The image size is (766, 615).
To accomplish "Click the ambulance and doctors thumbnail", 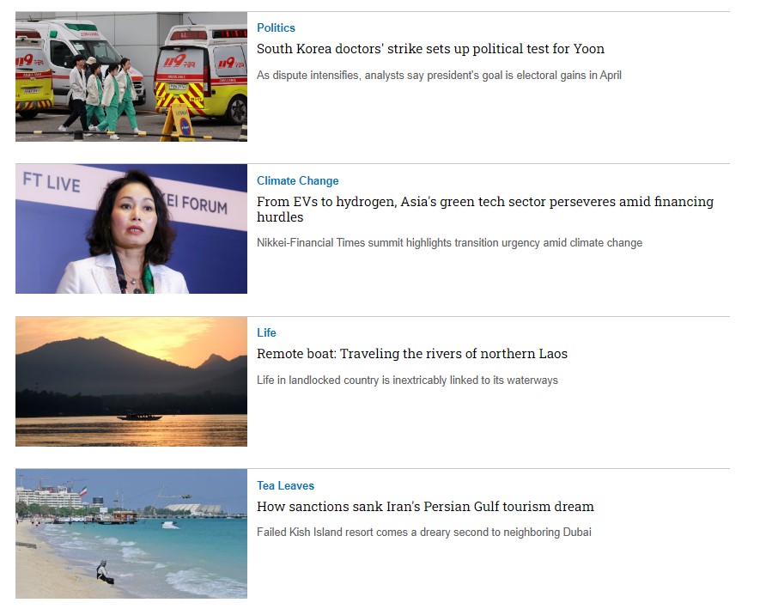I will pos(131,76).
